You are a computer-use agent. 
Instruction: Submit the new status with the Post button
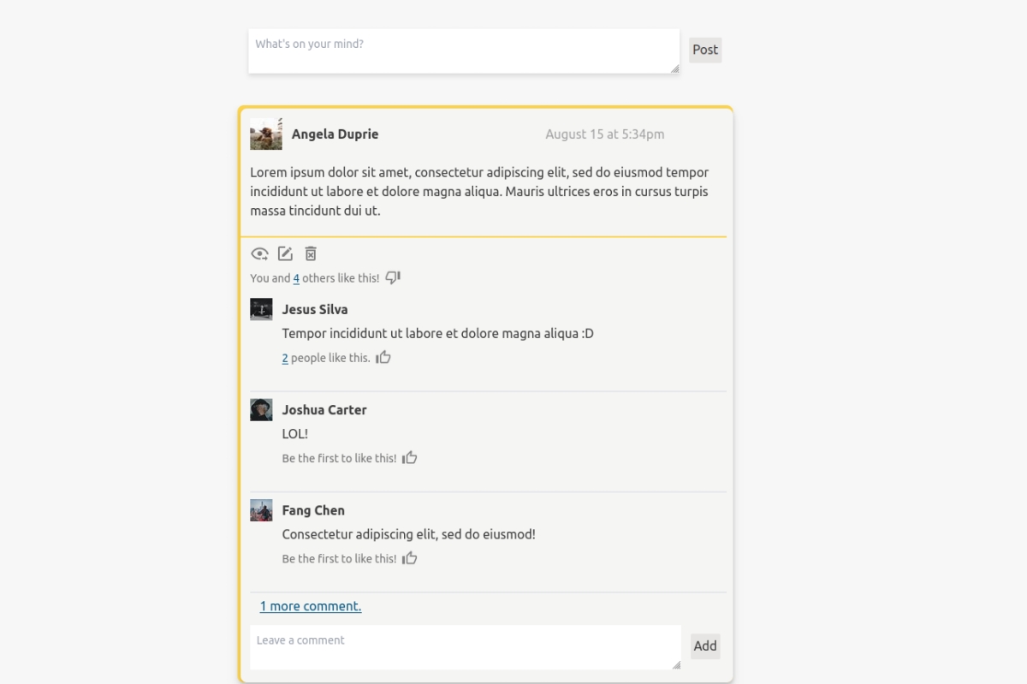(x=705, y=50)
